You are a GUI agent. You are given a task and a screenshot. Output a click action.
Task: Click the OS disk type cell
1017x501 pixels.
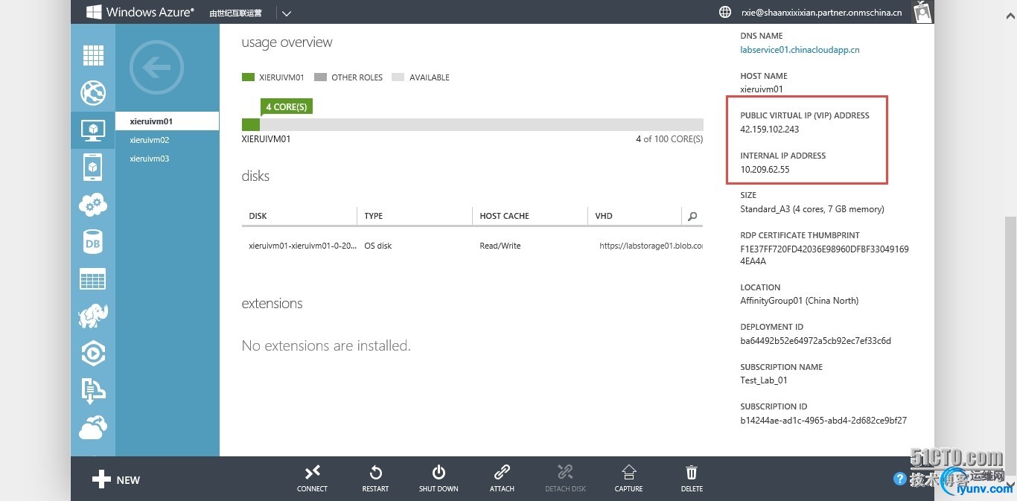(378, 246)
